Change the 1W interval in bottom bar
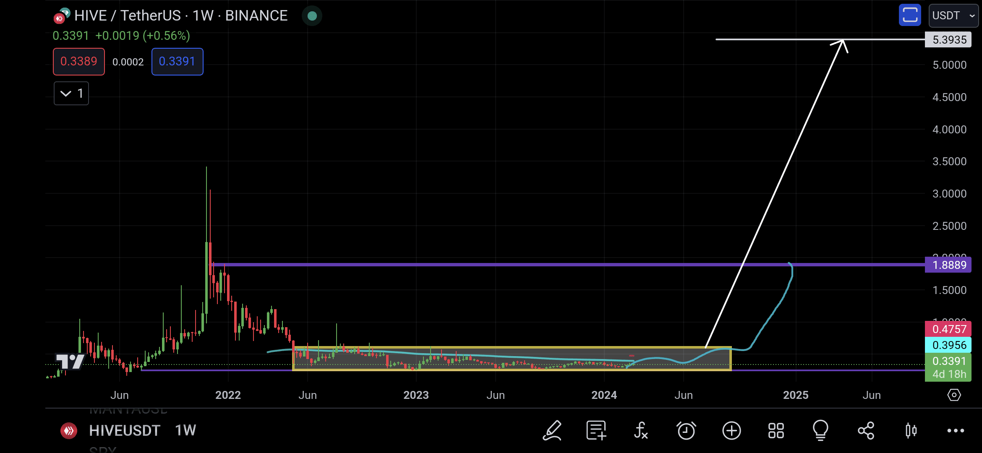The width and height of the screenshot is (982, 453). 185,430
